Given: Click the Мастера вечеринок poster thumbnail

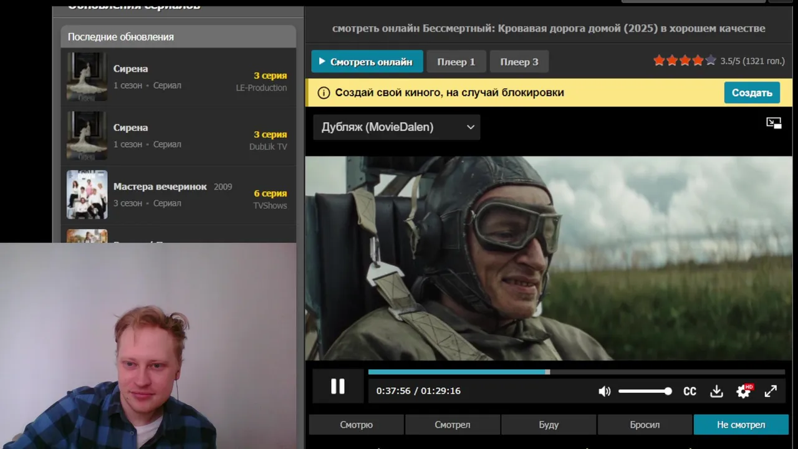Looking at the screenshot, I should [87, 195].
